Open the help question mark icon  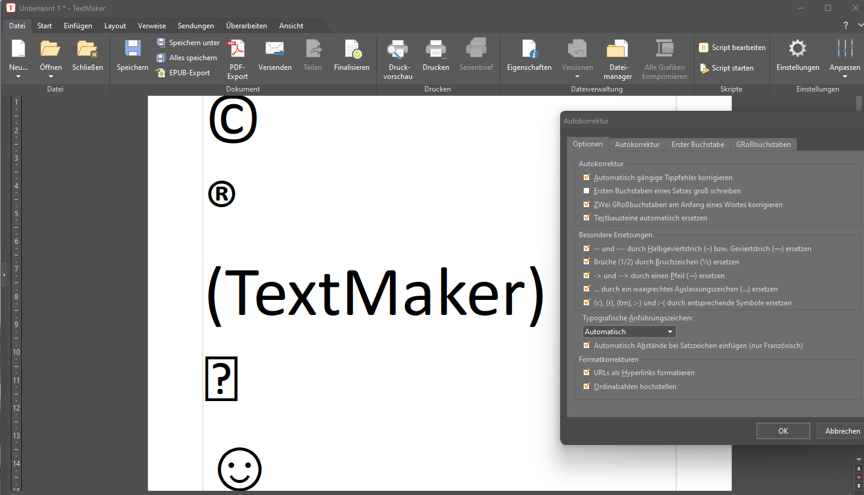coord(845,25)
